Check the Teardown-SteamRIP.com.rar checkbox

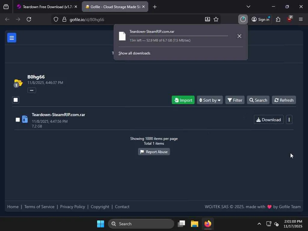coord(18,120)
